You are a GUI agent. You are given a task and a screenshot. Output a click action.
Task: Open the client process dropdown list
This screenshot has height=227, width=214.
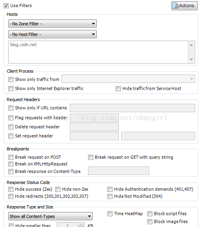point(128,79)
